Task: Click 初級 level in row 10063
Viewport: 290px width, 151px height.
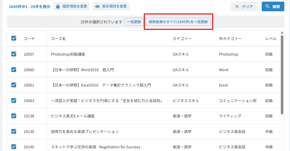Action: point(269,100)
